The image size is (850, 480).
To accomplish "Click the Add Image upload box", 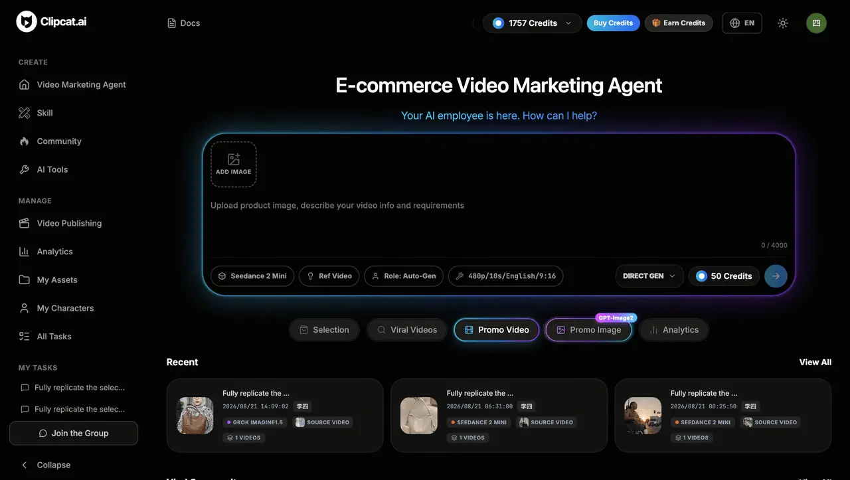I will click(234, 164).
